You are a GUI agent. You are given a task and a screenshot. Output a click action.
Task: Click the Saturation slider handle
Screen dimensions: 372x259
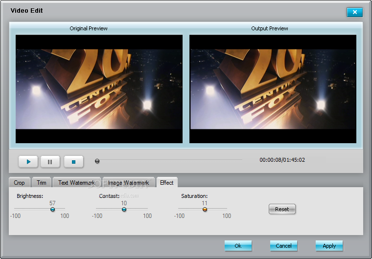click(205, 210)
